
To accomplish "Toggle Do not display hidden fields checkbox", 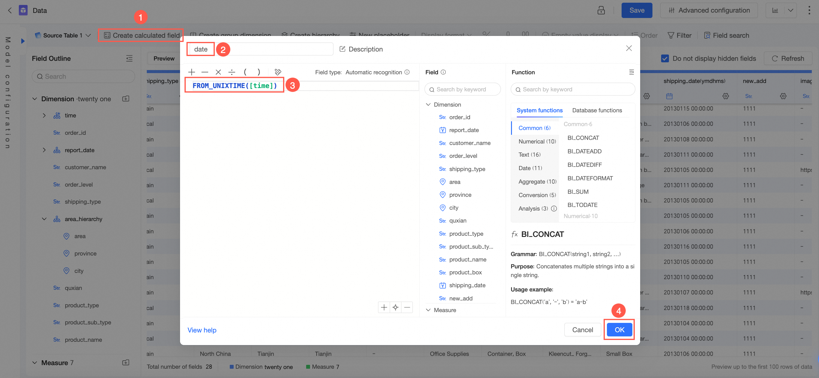I will click(x=665, y=58).
